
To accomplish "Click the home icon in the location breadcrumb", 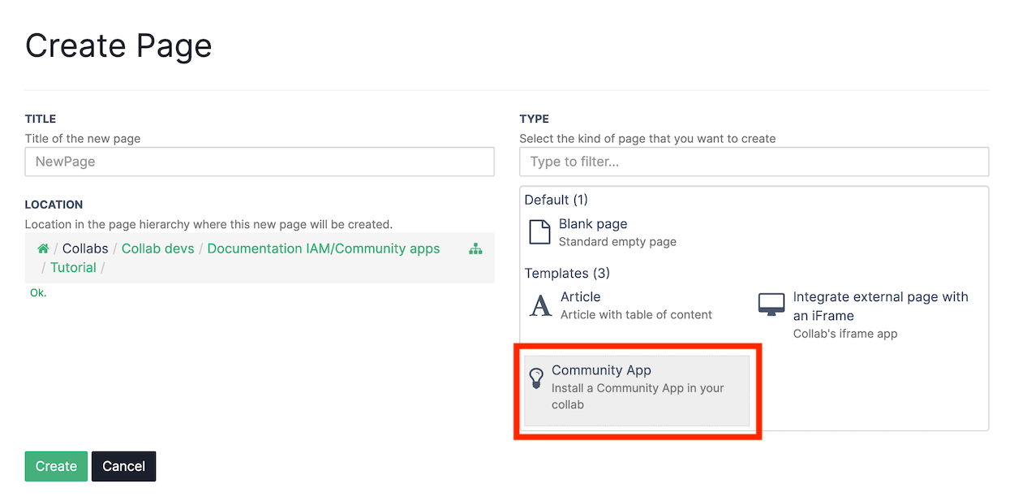I will pos(43,248).
